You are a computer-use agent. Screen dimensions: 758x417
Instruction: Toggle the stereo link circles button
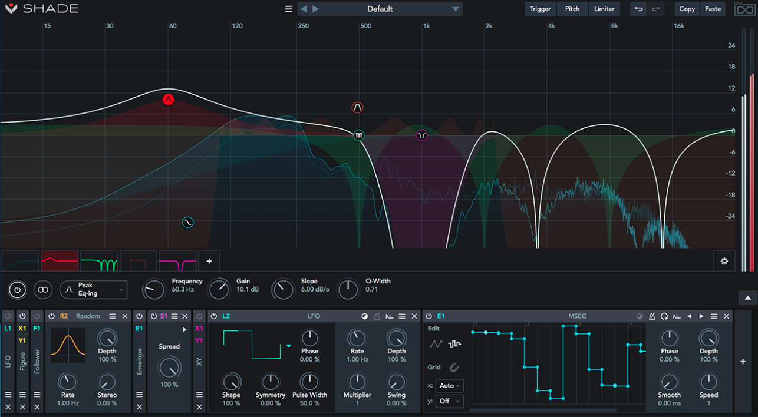pyautogui.click(x=42, y=289)
